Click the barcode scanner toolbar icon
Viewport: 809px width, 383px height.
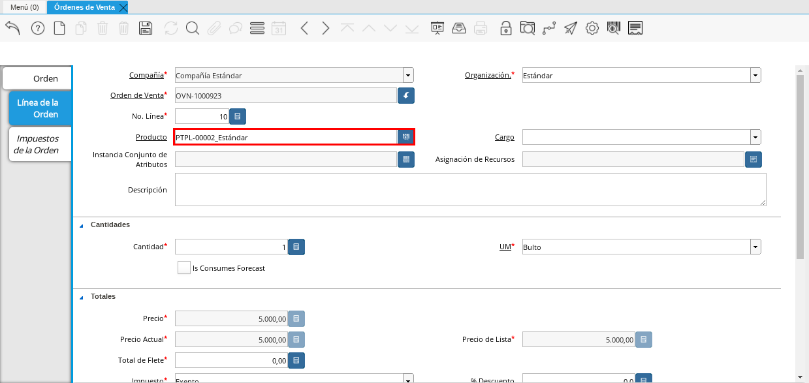pos(613,28)
